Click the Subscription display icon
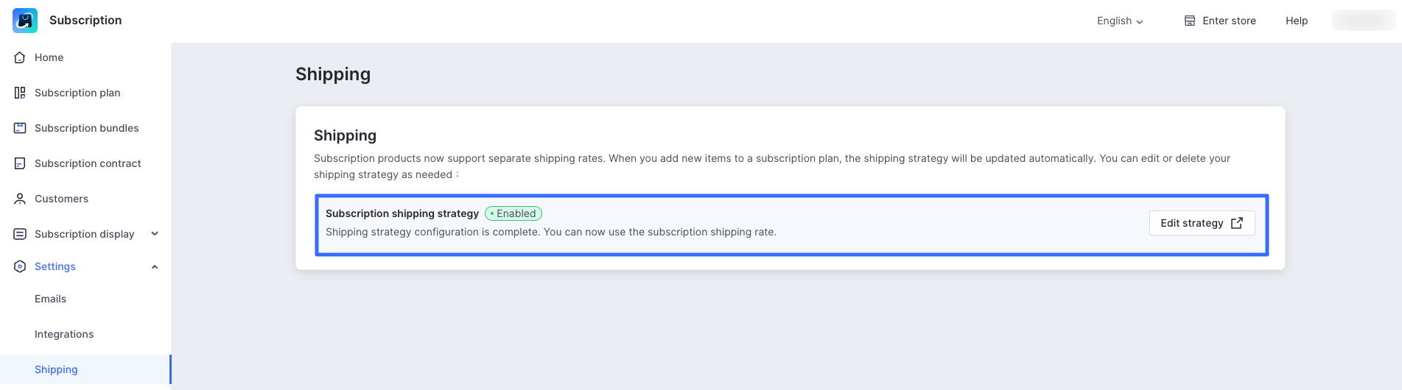This screenshot has width=1402, height=390. (20, 234)
